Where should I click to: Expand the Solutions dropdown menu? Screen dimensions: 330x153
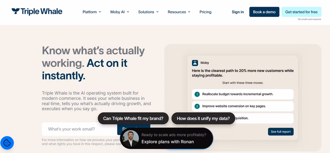(x=148, y=12)
